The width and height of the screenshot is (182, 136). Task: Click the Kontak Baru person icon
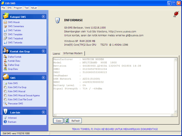pyautogui.click(x=5, y=61)
